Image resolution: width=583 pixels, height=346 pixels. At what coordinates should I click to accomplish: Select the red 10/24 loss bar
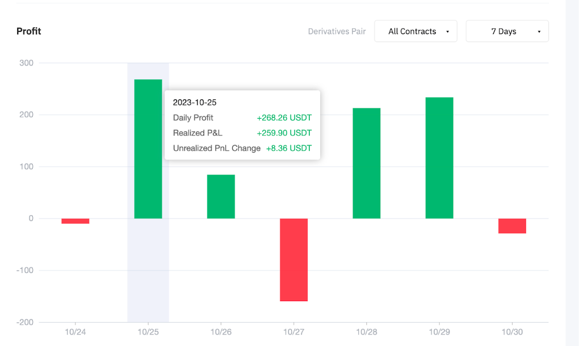pyautogui.click(x=75, y=221)
